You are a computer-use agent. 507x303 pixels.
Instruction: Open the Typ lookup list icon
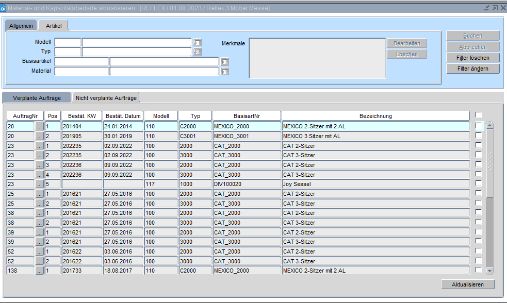click(198, 52)
